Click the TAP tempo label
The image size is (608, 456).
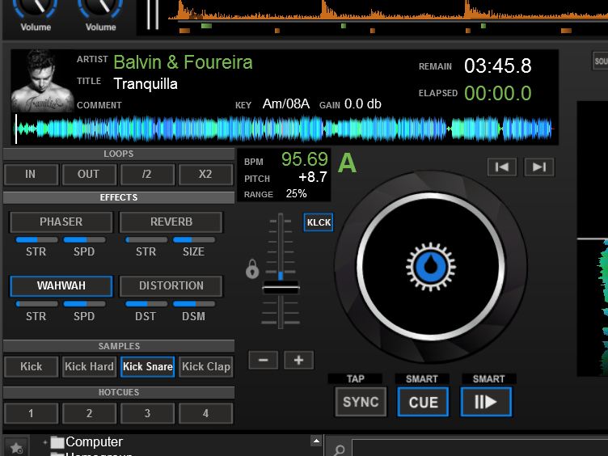point(355,379)
